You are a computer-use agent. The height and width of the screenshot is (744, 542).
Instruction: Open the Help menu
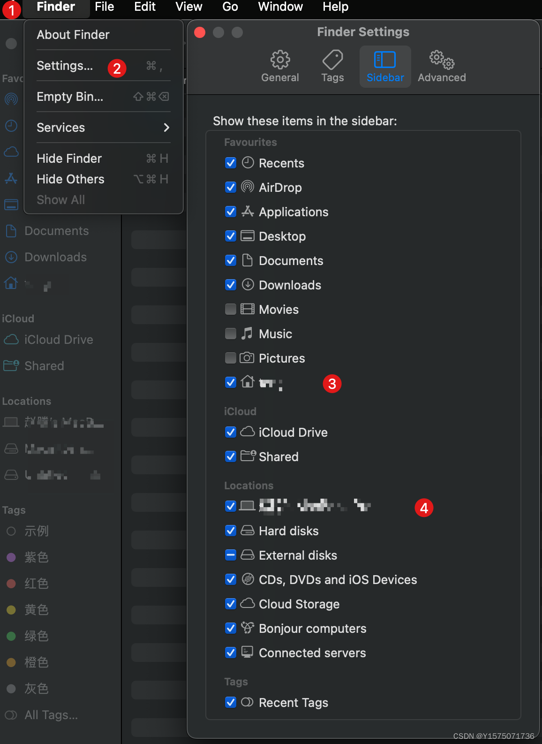[336, 7]
